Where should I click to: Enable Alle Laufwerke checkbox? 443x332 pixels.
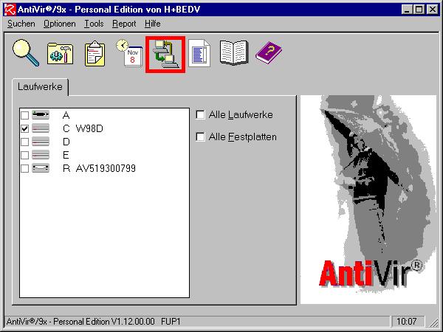200,114
